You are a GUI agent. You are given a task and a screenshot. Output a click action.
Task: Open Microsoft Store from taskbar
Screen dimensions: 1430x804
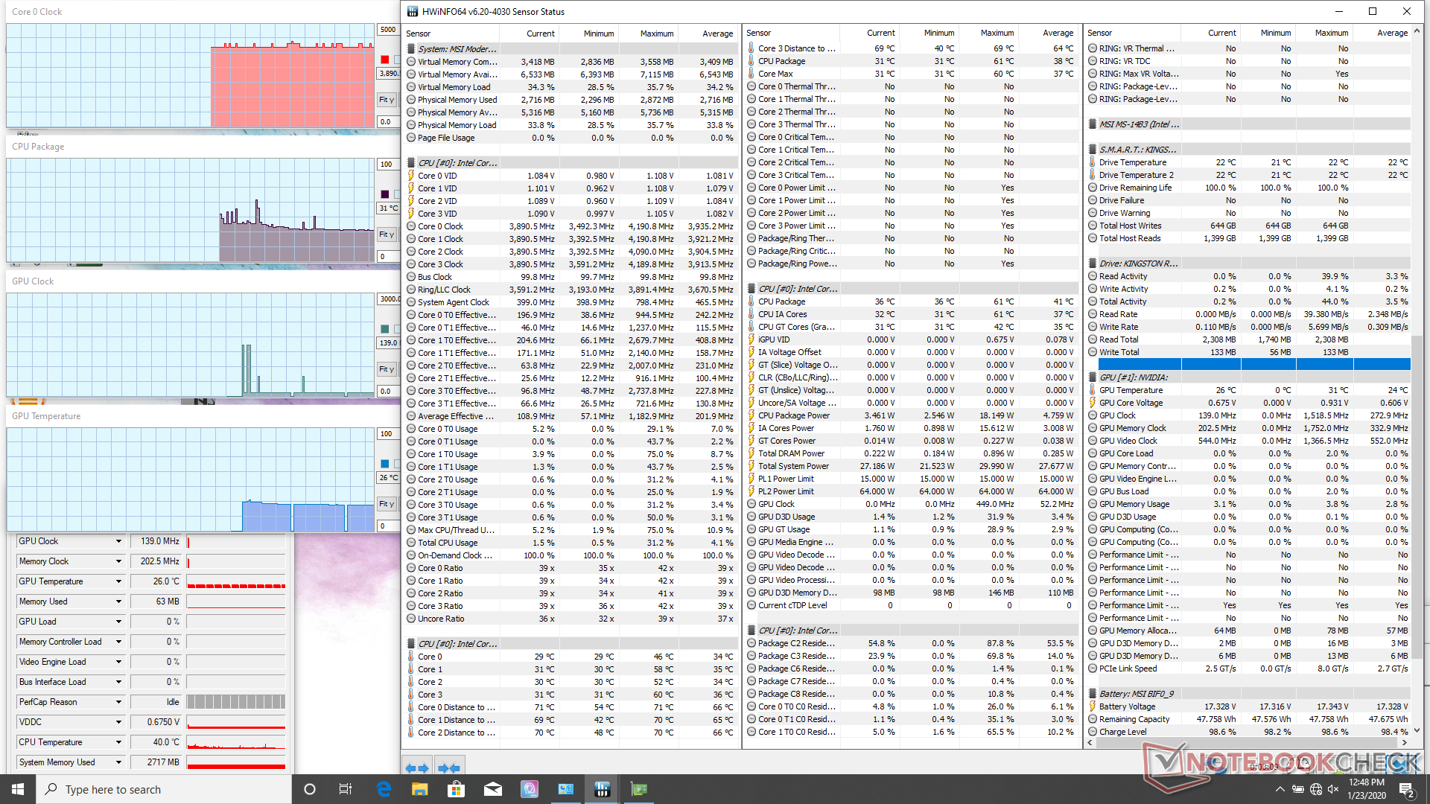click(456, 789)
